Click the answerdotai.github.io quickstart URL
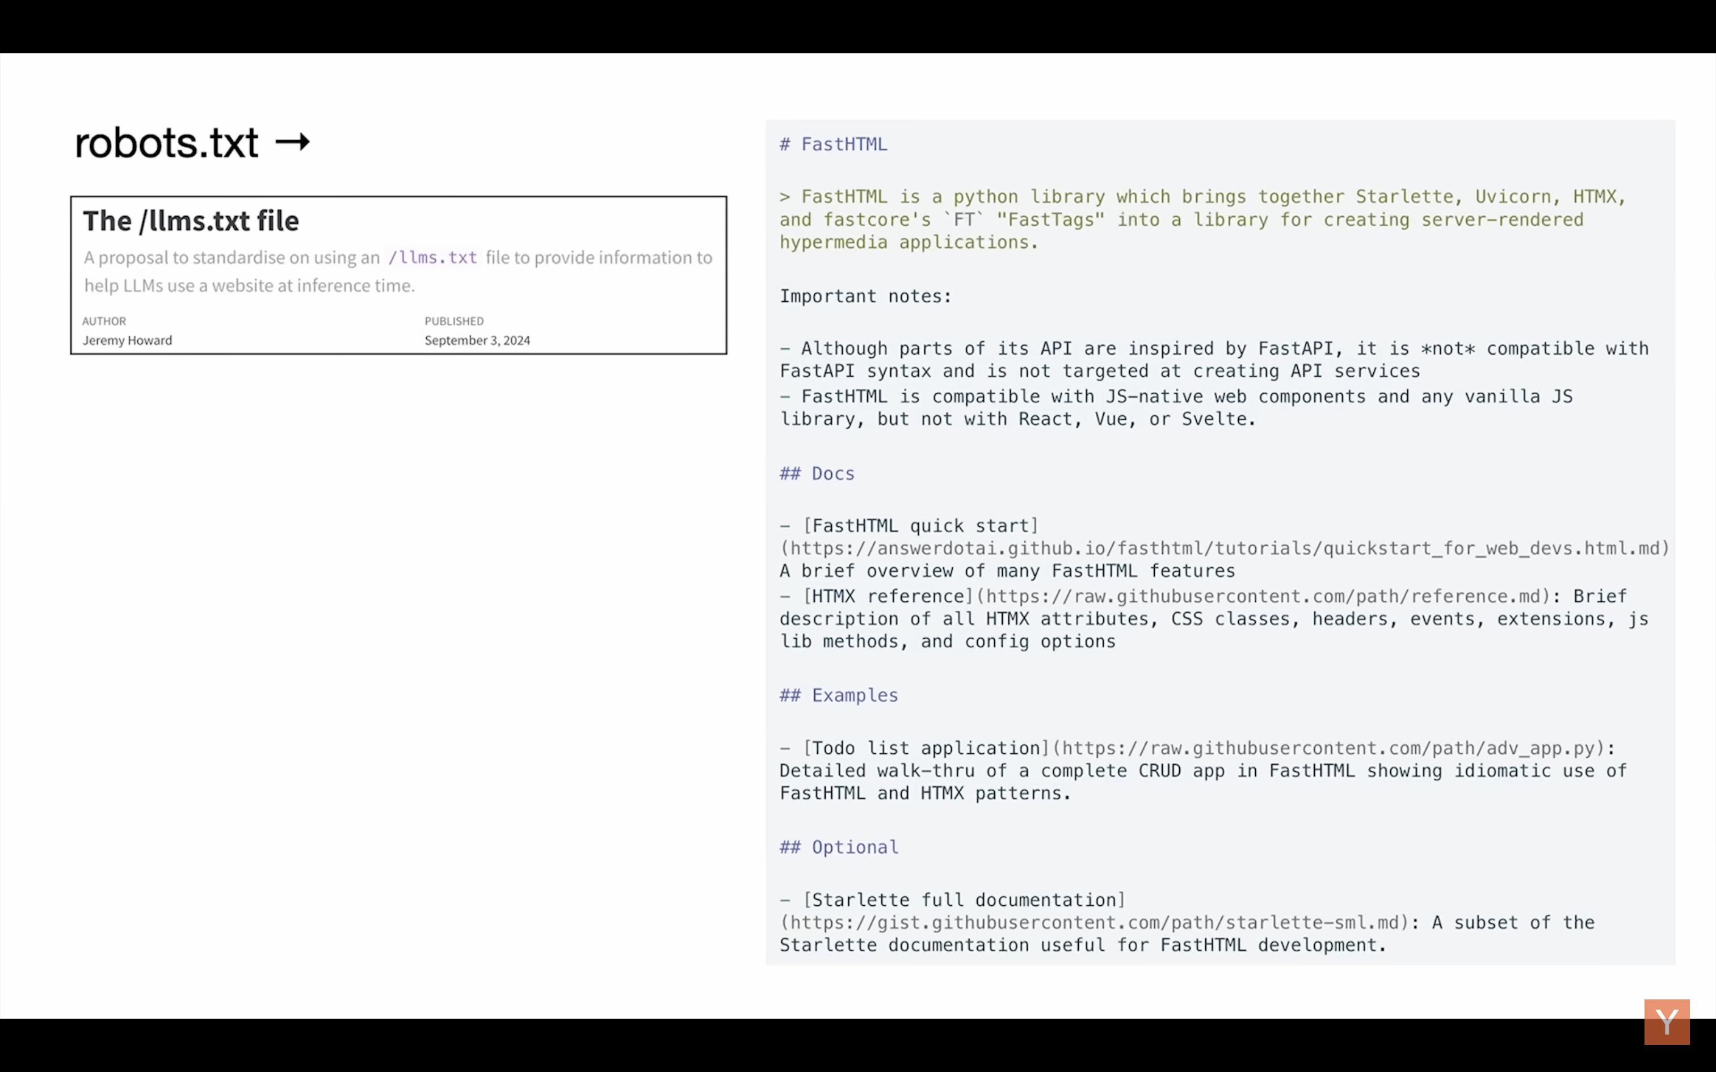 (x=1225, y=548)
